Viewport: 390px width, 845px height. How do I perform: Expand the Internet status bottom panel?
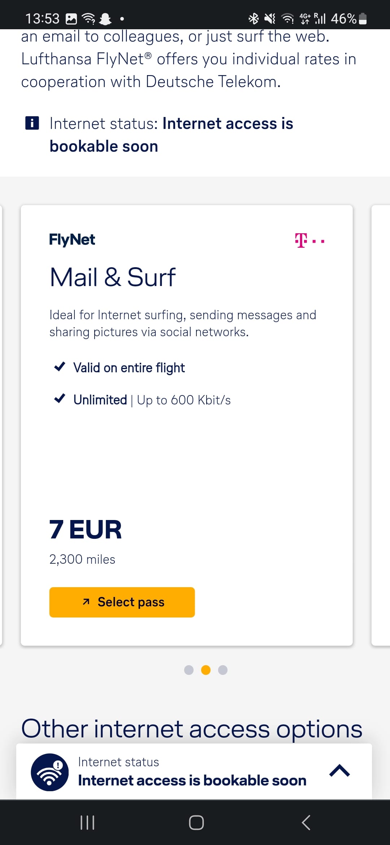(x=339, y=771)
